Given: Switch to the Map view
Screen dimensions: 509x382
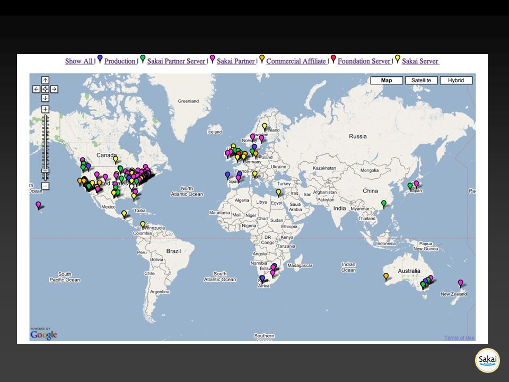Looking at the screenshot, I should point(387,80).
